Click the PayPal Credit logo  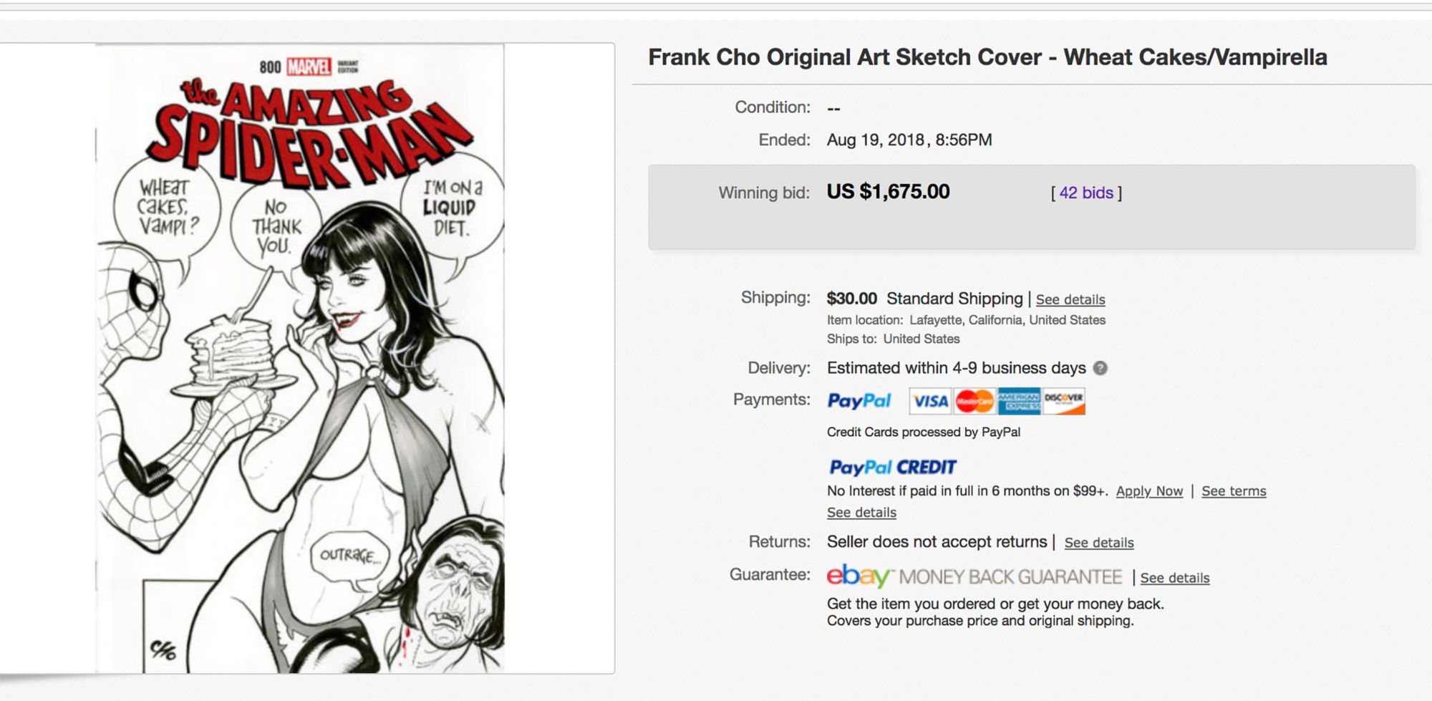pyautogui.click(x=892, y=468)
